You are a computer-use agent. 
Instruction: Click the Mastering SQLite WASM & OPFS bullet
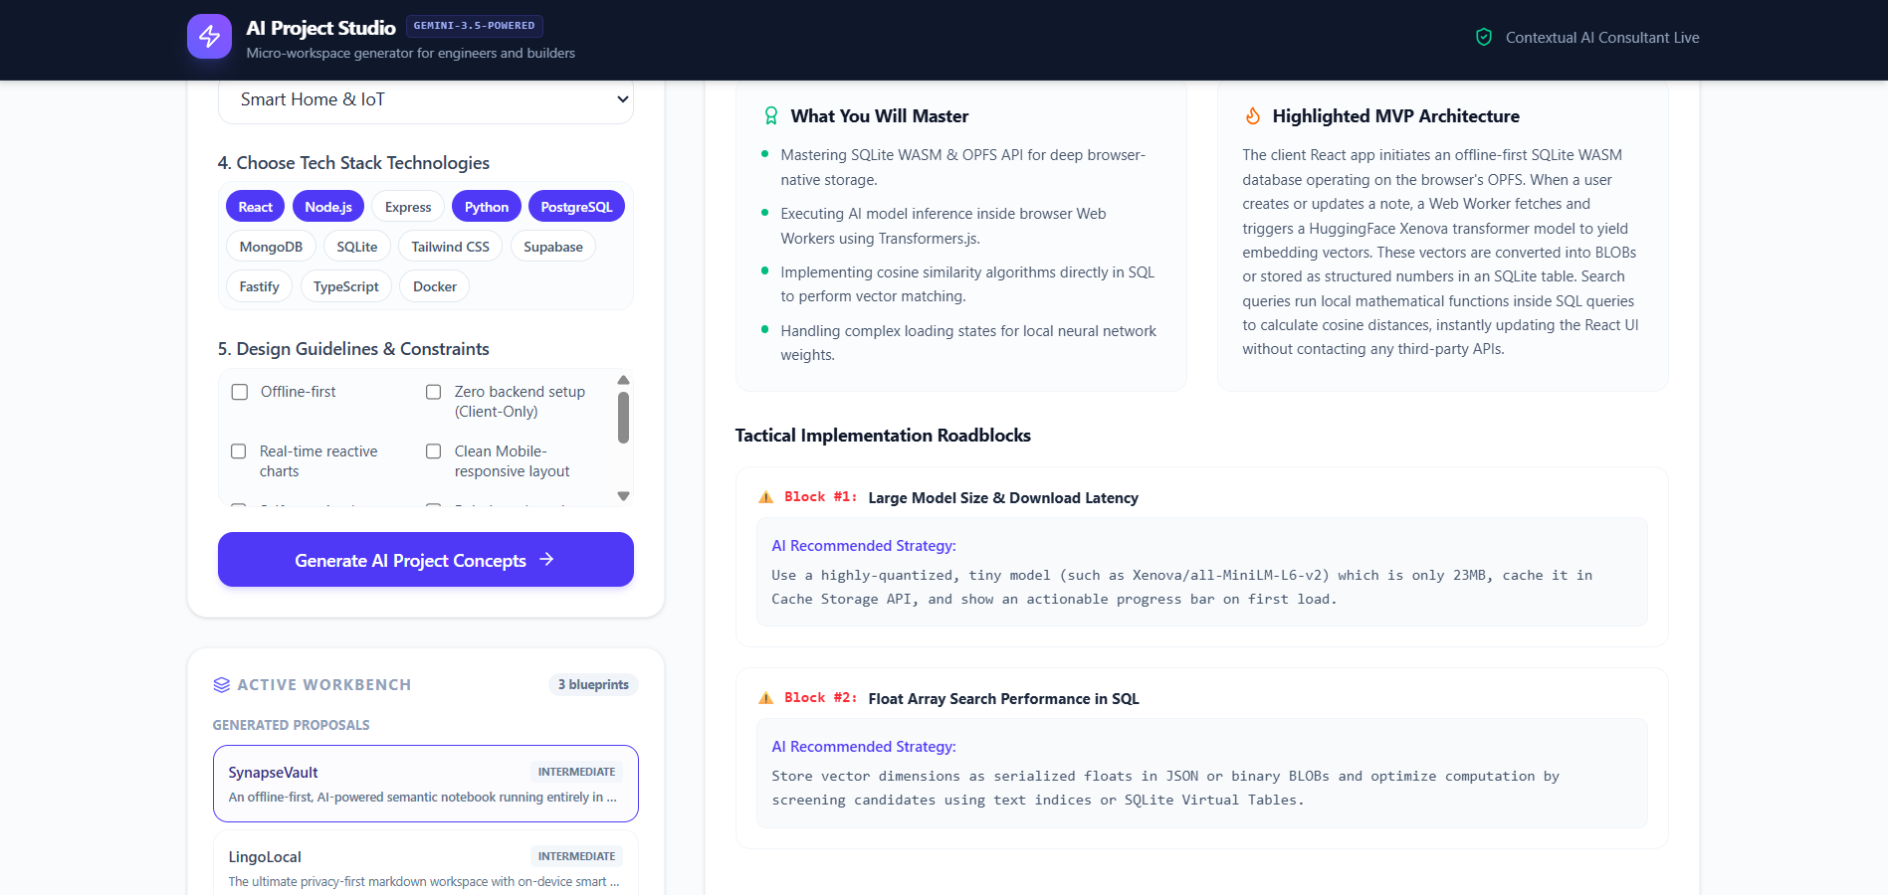pyautogui.click(x=963, y=167)
